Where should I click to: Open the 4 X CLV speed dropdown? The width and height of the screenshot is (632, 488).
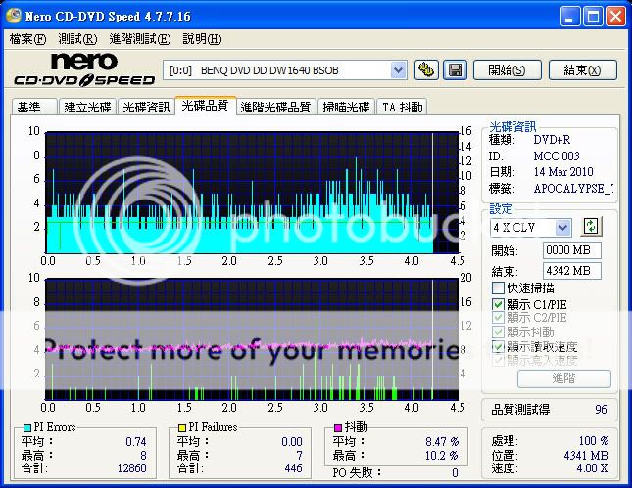click(x=562, y=228)
